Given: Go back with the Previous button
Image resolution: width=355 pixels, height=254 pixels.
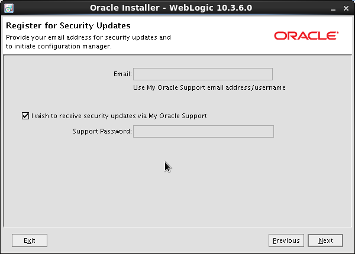Looking at the screenshot, I should click(286, 240).
